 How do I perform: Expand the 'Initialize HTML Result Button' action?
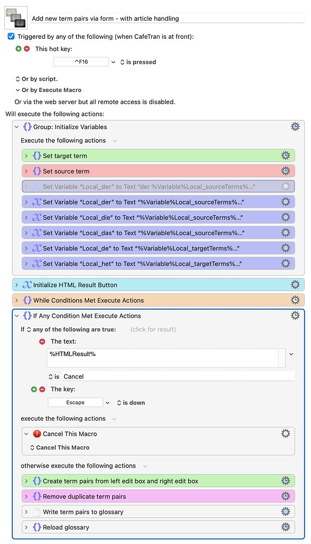click(17, 285)
